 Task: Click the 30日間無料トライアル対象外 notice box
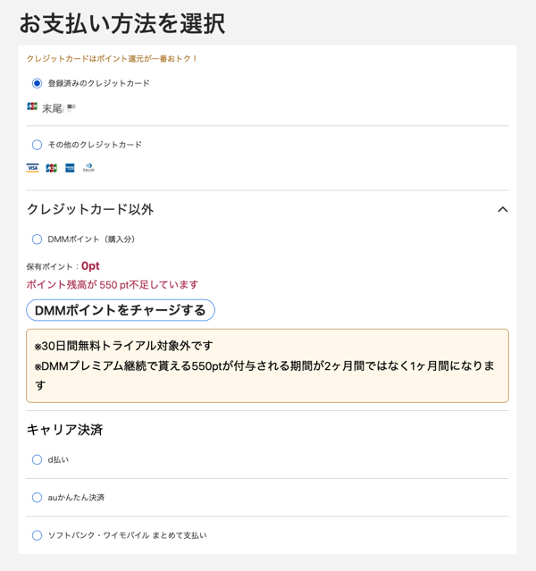point(267,365)
